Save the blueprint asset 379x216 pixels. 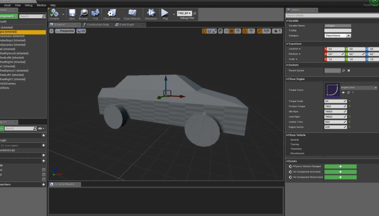(72, 15)
